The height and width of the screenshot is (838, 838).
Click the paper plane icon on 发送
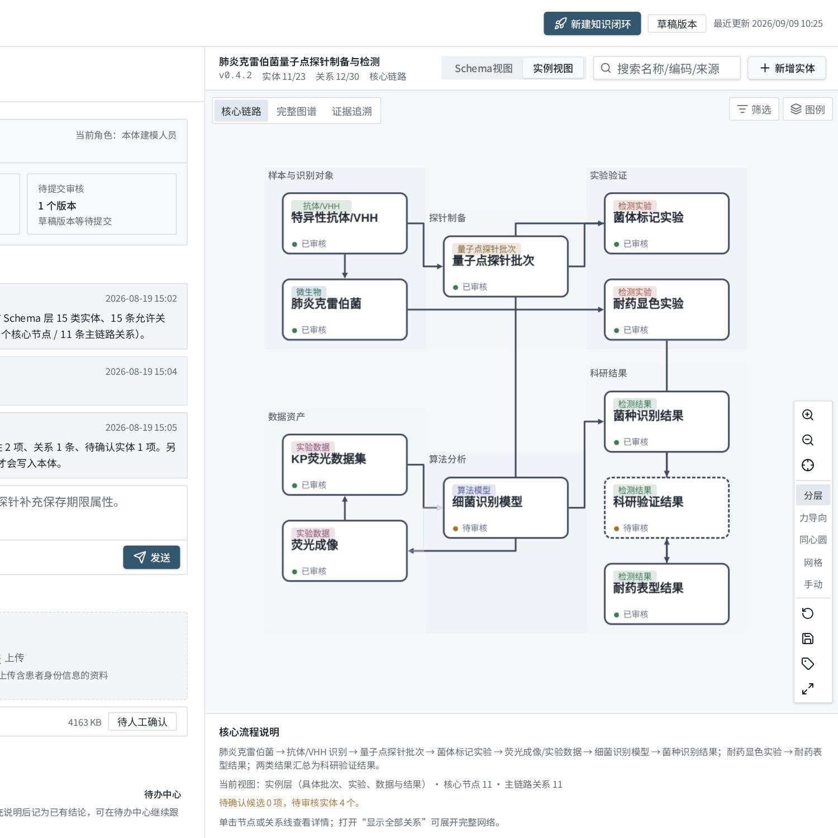point(140,557)
